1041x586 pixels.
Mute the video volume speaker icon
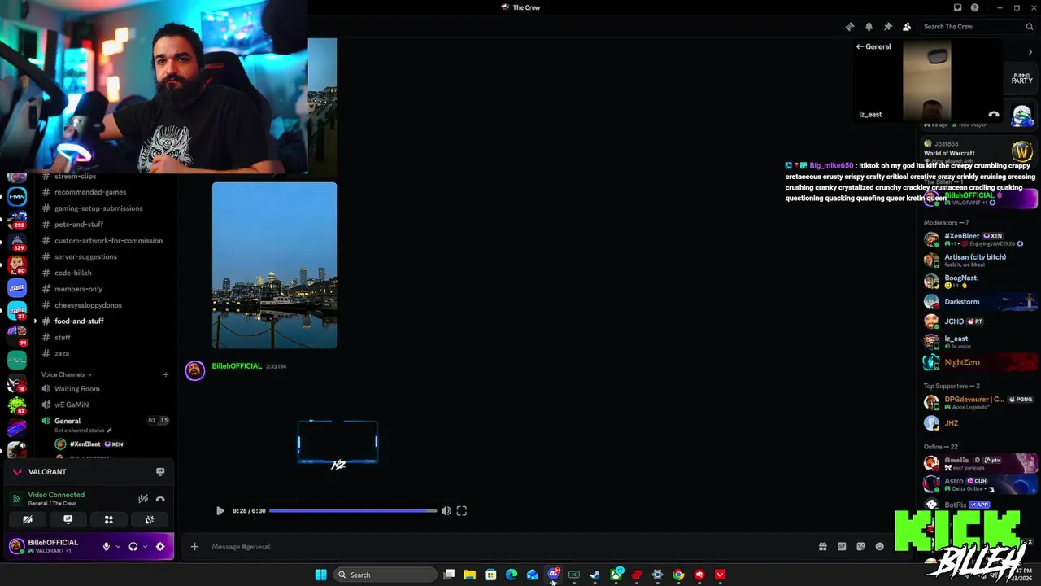446,511
